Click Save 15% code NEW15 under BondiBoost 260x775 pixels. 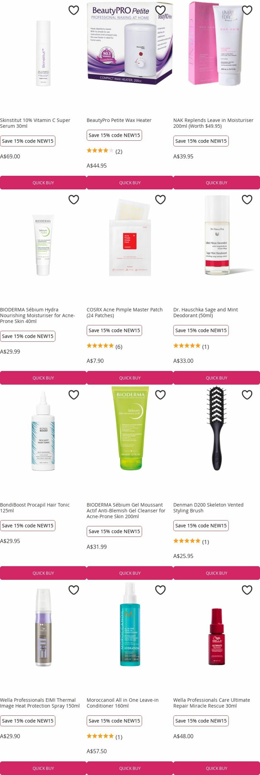click(x=28, y=526)
